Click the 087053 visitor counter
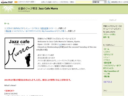 coord(108,82)
